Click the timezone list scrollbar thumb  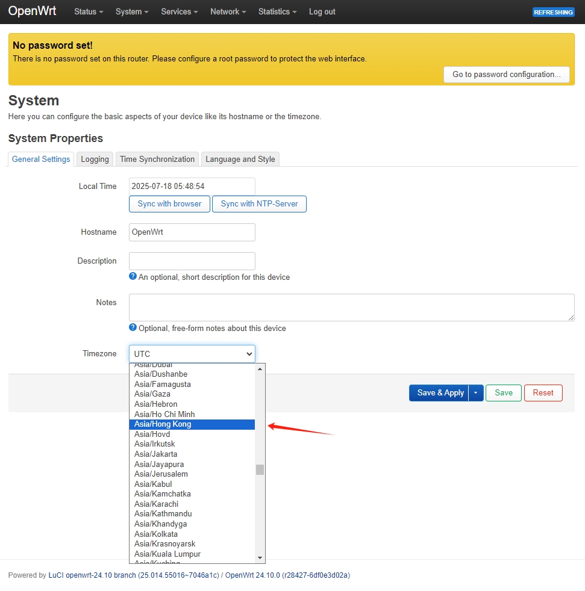point(260,469)
